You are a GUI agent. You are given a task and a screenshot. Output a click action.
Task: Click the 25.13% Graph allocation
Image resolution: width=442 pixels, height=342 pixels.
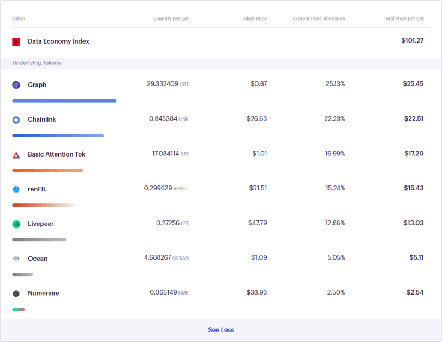click(336, 83)
